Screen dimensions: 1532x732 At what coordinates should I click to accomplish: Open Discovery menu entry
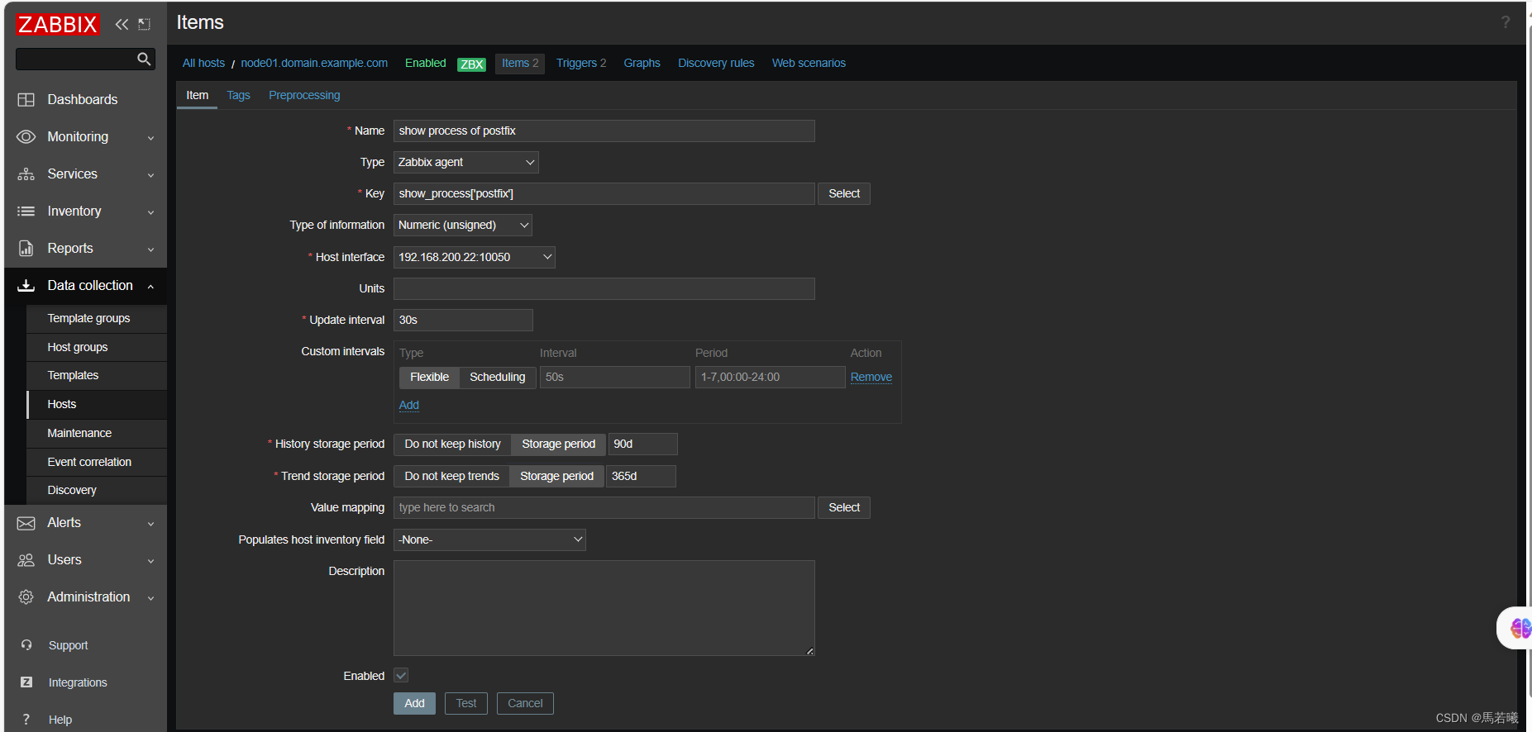97,490
